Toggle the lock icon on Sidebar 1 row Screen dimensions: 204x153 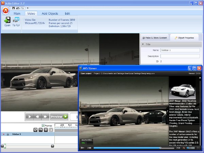coord(8,134)
